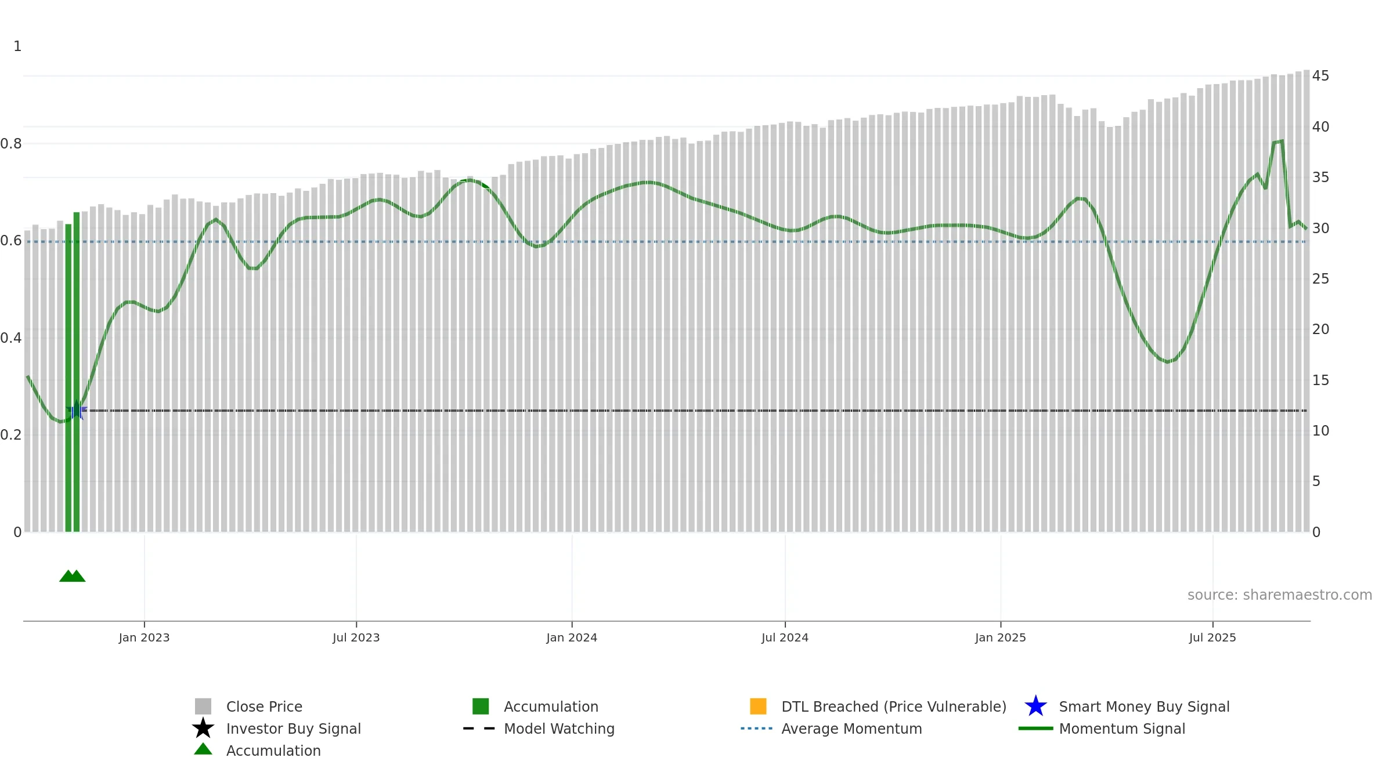Click the green Momentum Signal legend line
Image resolution: width=1393 pixels, height=783 pixels.
pos(1035,728)
